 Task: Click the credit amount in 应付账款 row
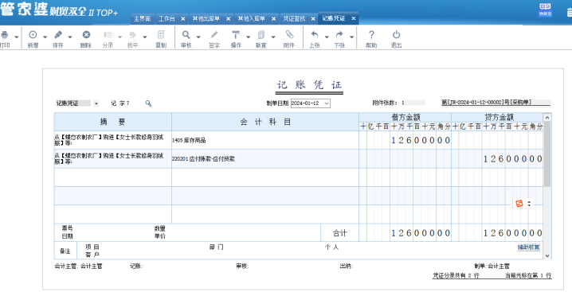click(x=497, y=158)
